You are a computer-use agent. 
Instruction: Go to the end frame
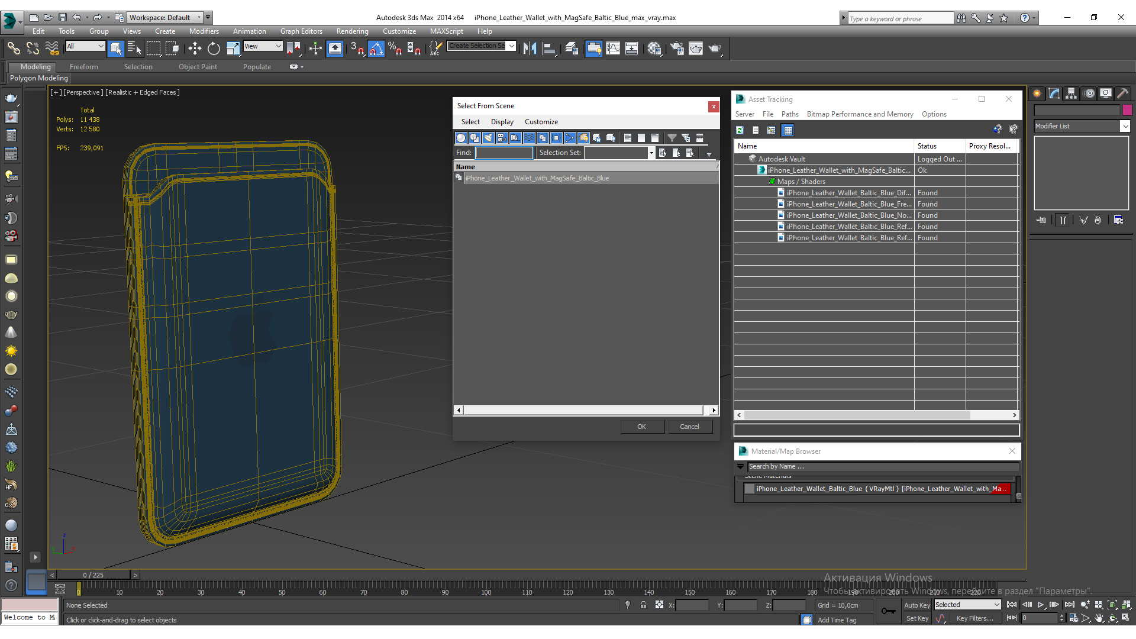click(1070, 605)
